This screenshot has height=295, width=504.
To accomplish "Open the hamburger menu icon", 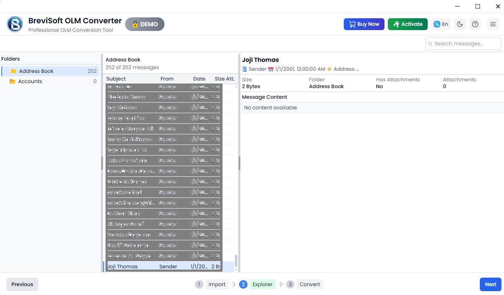I will coord(493,24).
